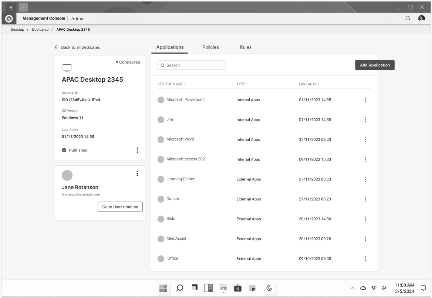Go back to all dedicated

tap(77, 47)
